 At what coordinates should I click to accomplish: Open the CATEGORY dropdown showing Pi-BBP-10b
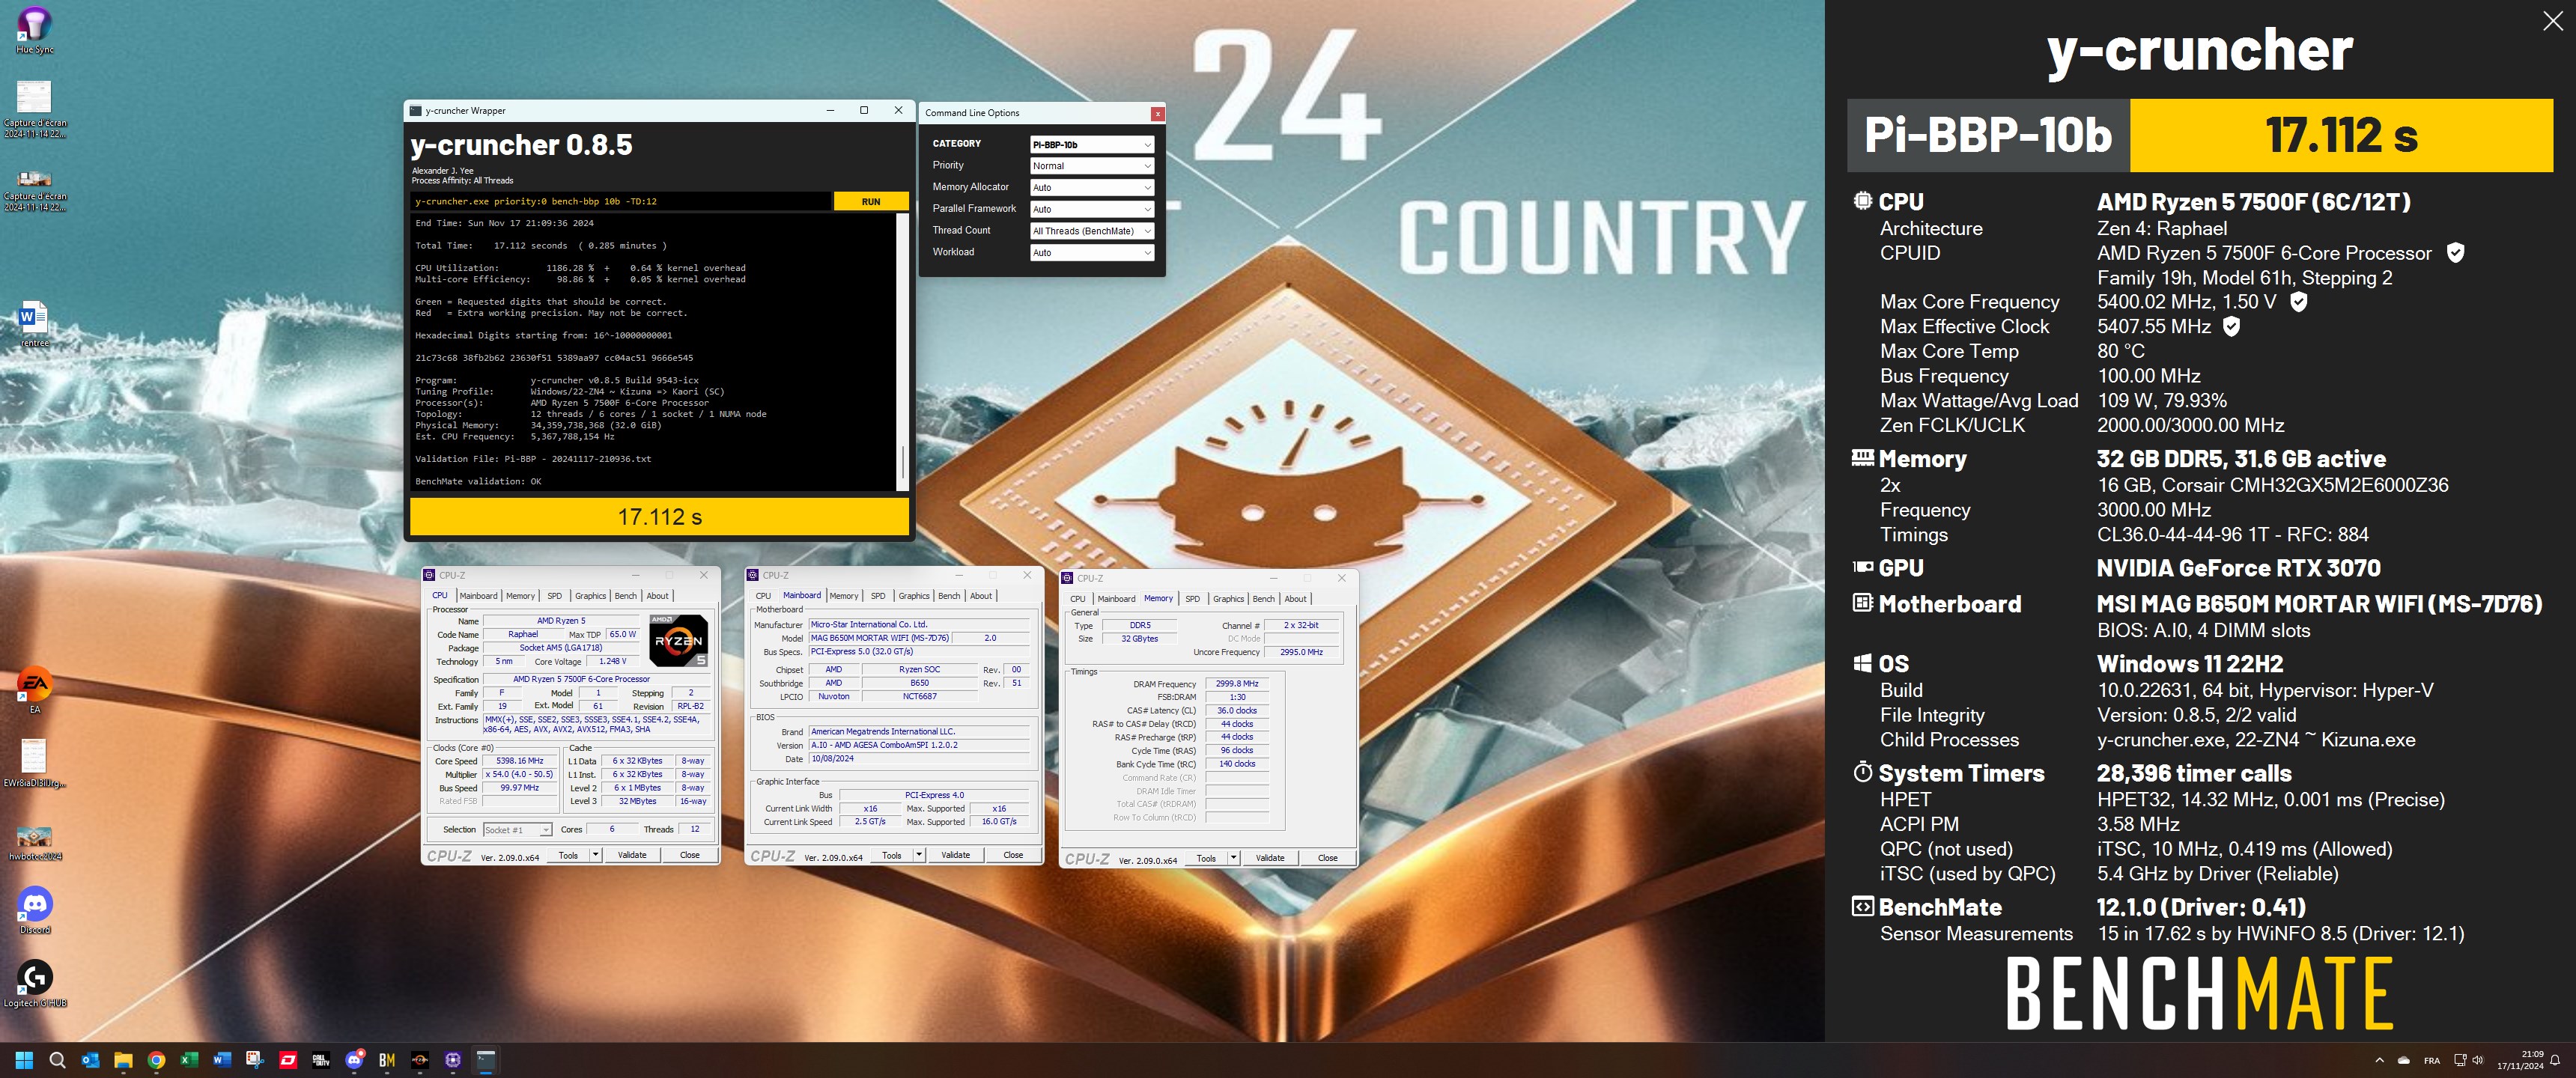(1092, 144)
